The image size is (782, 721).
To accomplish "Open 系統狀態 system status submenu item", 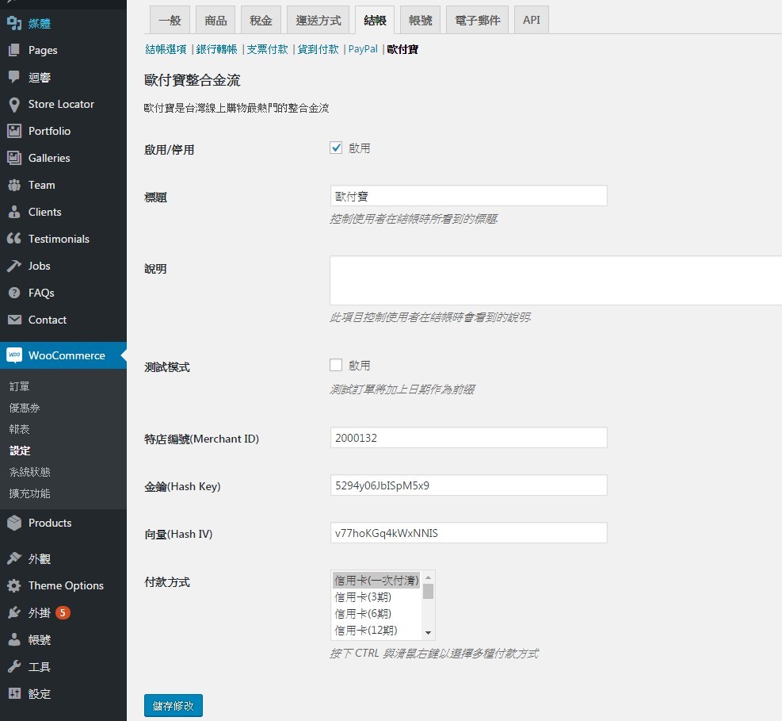I will pos(30,472).
